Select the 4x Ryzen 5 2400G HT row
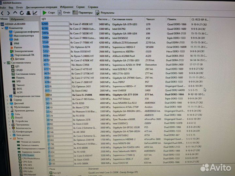Screen dimensions: 235x176 (125, 56)
